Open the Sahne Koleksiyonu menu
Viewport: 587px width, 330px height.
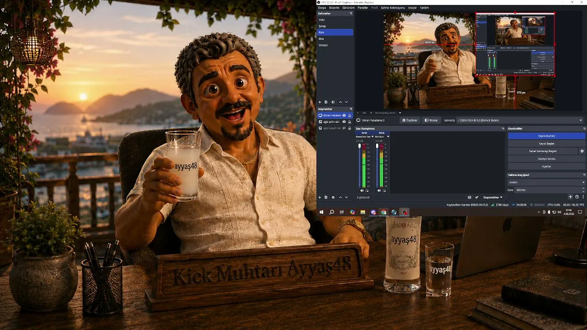pos(393,8)
